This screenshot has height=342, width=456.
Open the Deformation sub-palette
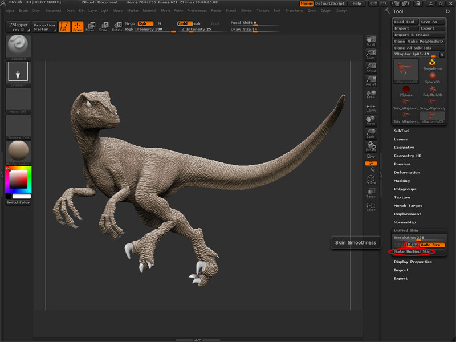pos(407,172)
